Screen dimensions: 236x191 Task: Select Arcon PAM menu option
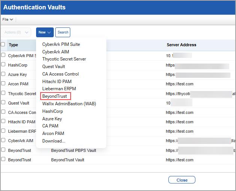[53, 133]
